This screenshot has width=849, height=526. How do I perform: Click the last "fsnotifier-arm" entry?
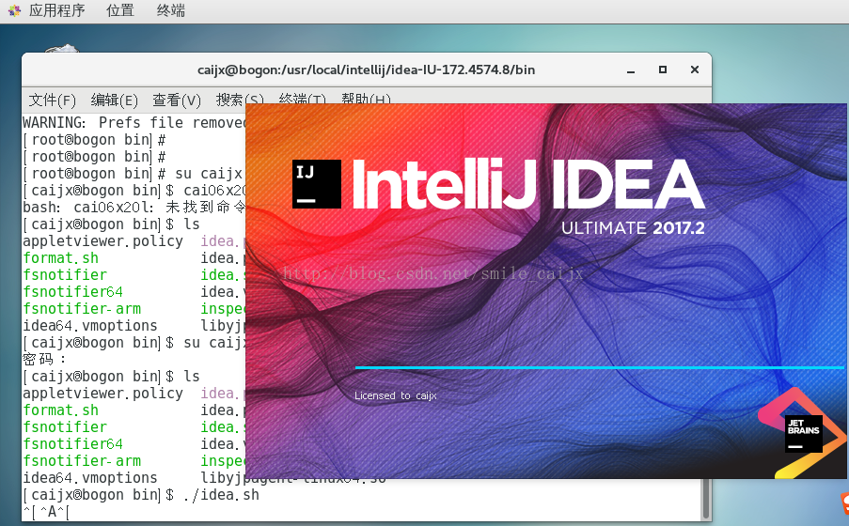point(82,461)
